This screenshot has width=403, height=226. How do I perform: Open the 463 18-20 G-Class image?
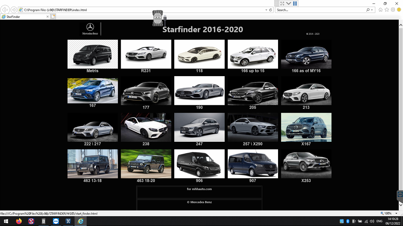(x=146, y=164)
